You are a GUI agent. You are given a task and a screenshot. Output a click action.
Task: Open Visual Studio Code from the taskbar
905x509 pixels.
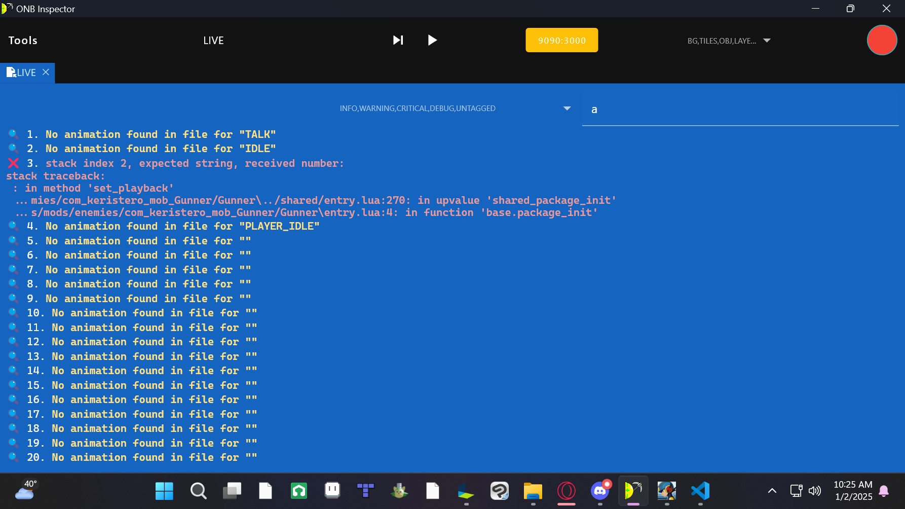coord(700,491)
